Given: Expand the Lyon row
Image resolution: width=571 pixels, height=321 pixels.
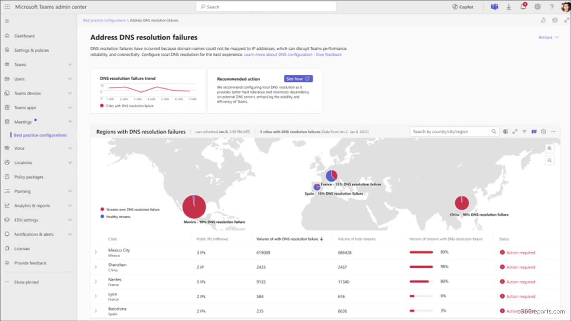Looking at the screenshot, I should click(96, 296).
